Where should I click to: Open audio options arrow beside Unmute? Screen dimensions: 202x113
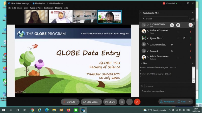(x=78, y=102)
